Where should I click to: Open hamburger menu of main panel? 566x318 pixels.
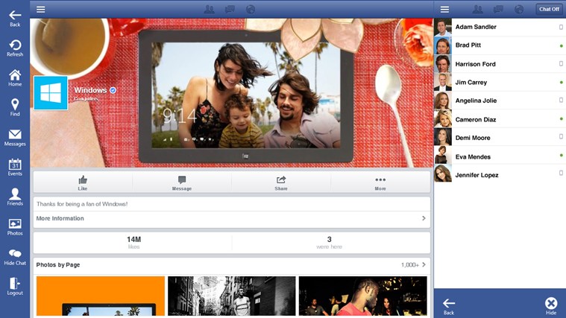pos(41,10)
